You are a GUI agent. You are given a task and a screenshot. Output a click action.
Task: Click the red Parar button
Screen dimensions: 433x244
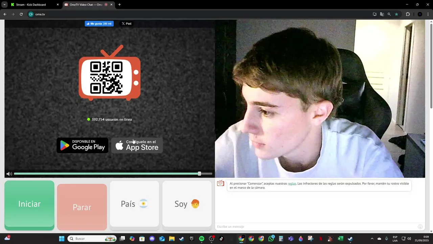tap(82, 207)
